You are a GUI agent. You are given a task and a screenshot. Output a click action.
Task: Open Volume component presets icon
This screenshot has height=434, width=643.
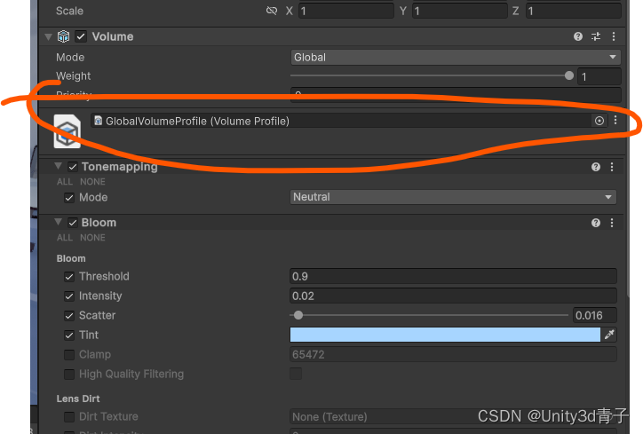[596, 36]
